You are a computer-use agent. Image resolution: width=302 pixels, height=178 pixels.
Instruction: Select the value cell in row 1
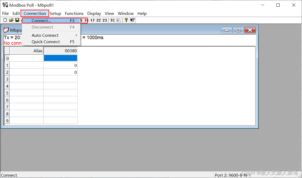pos(60,65)
